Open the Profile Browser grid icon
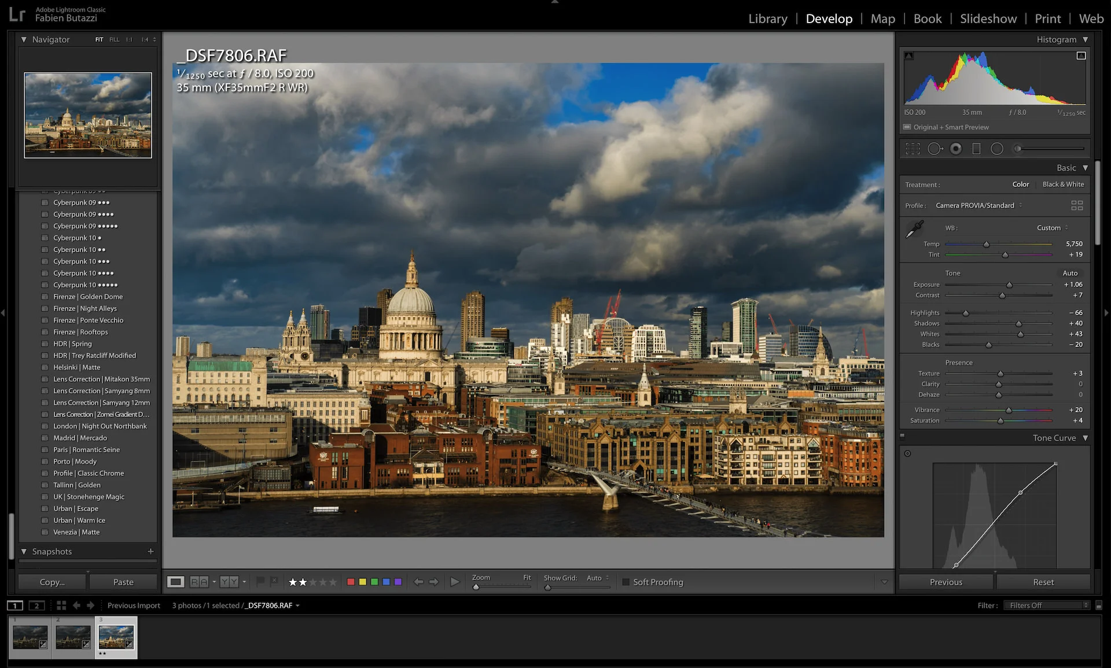This screenshot has width=1111, height=668. pos(1077,205)
